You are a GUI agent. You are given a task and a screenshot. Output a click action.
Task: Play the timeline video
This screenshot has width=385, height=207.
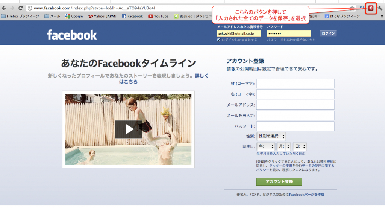128,129
